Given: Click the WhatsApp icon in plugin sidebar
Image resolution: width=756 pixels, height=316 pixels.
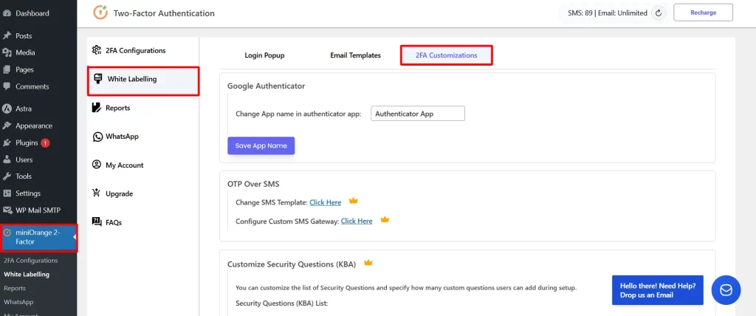Looking at the screenshot, I should [97, 137].
